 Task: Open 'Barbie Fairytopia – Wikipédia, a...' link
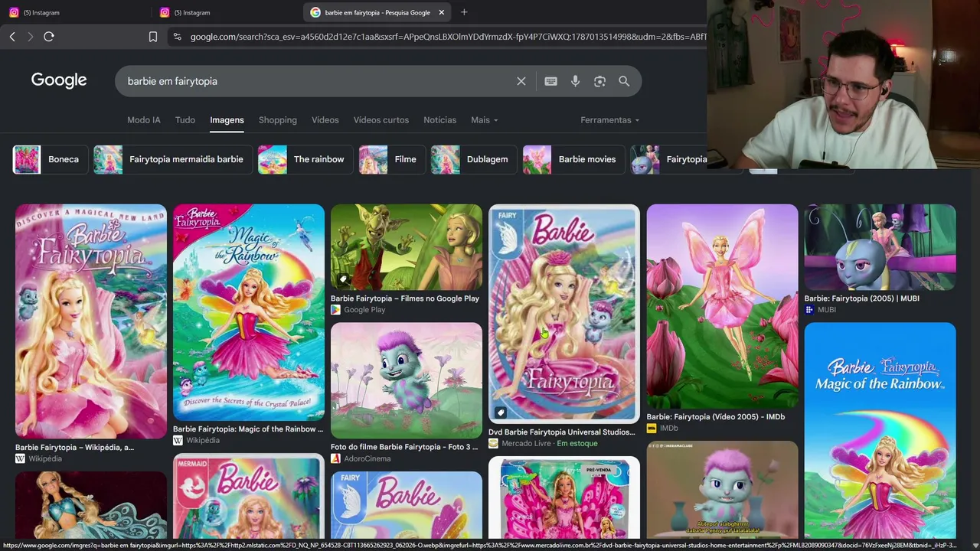coord(75,448)
